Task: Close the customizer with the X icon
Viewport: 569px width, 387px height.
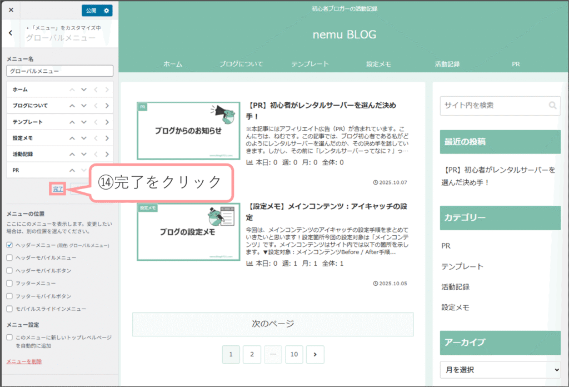Action: [11, 10]
